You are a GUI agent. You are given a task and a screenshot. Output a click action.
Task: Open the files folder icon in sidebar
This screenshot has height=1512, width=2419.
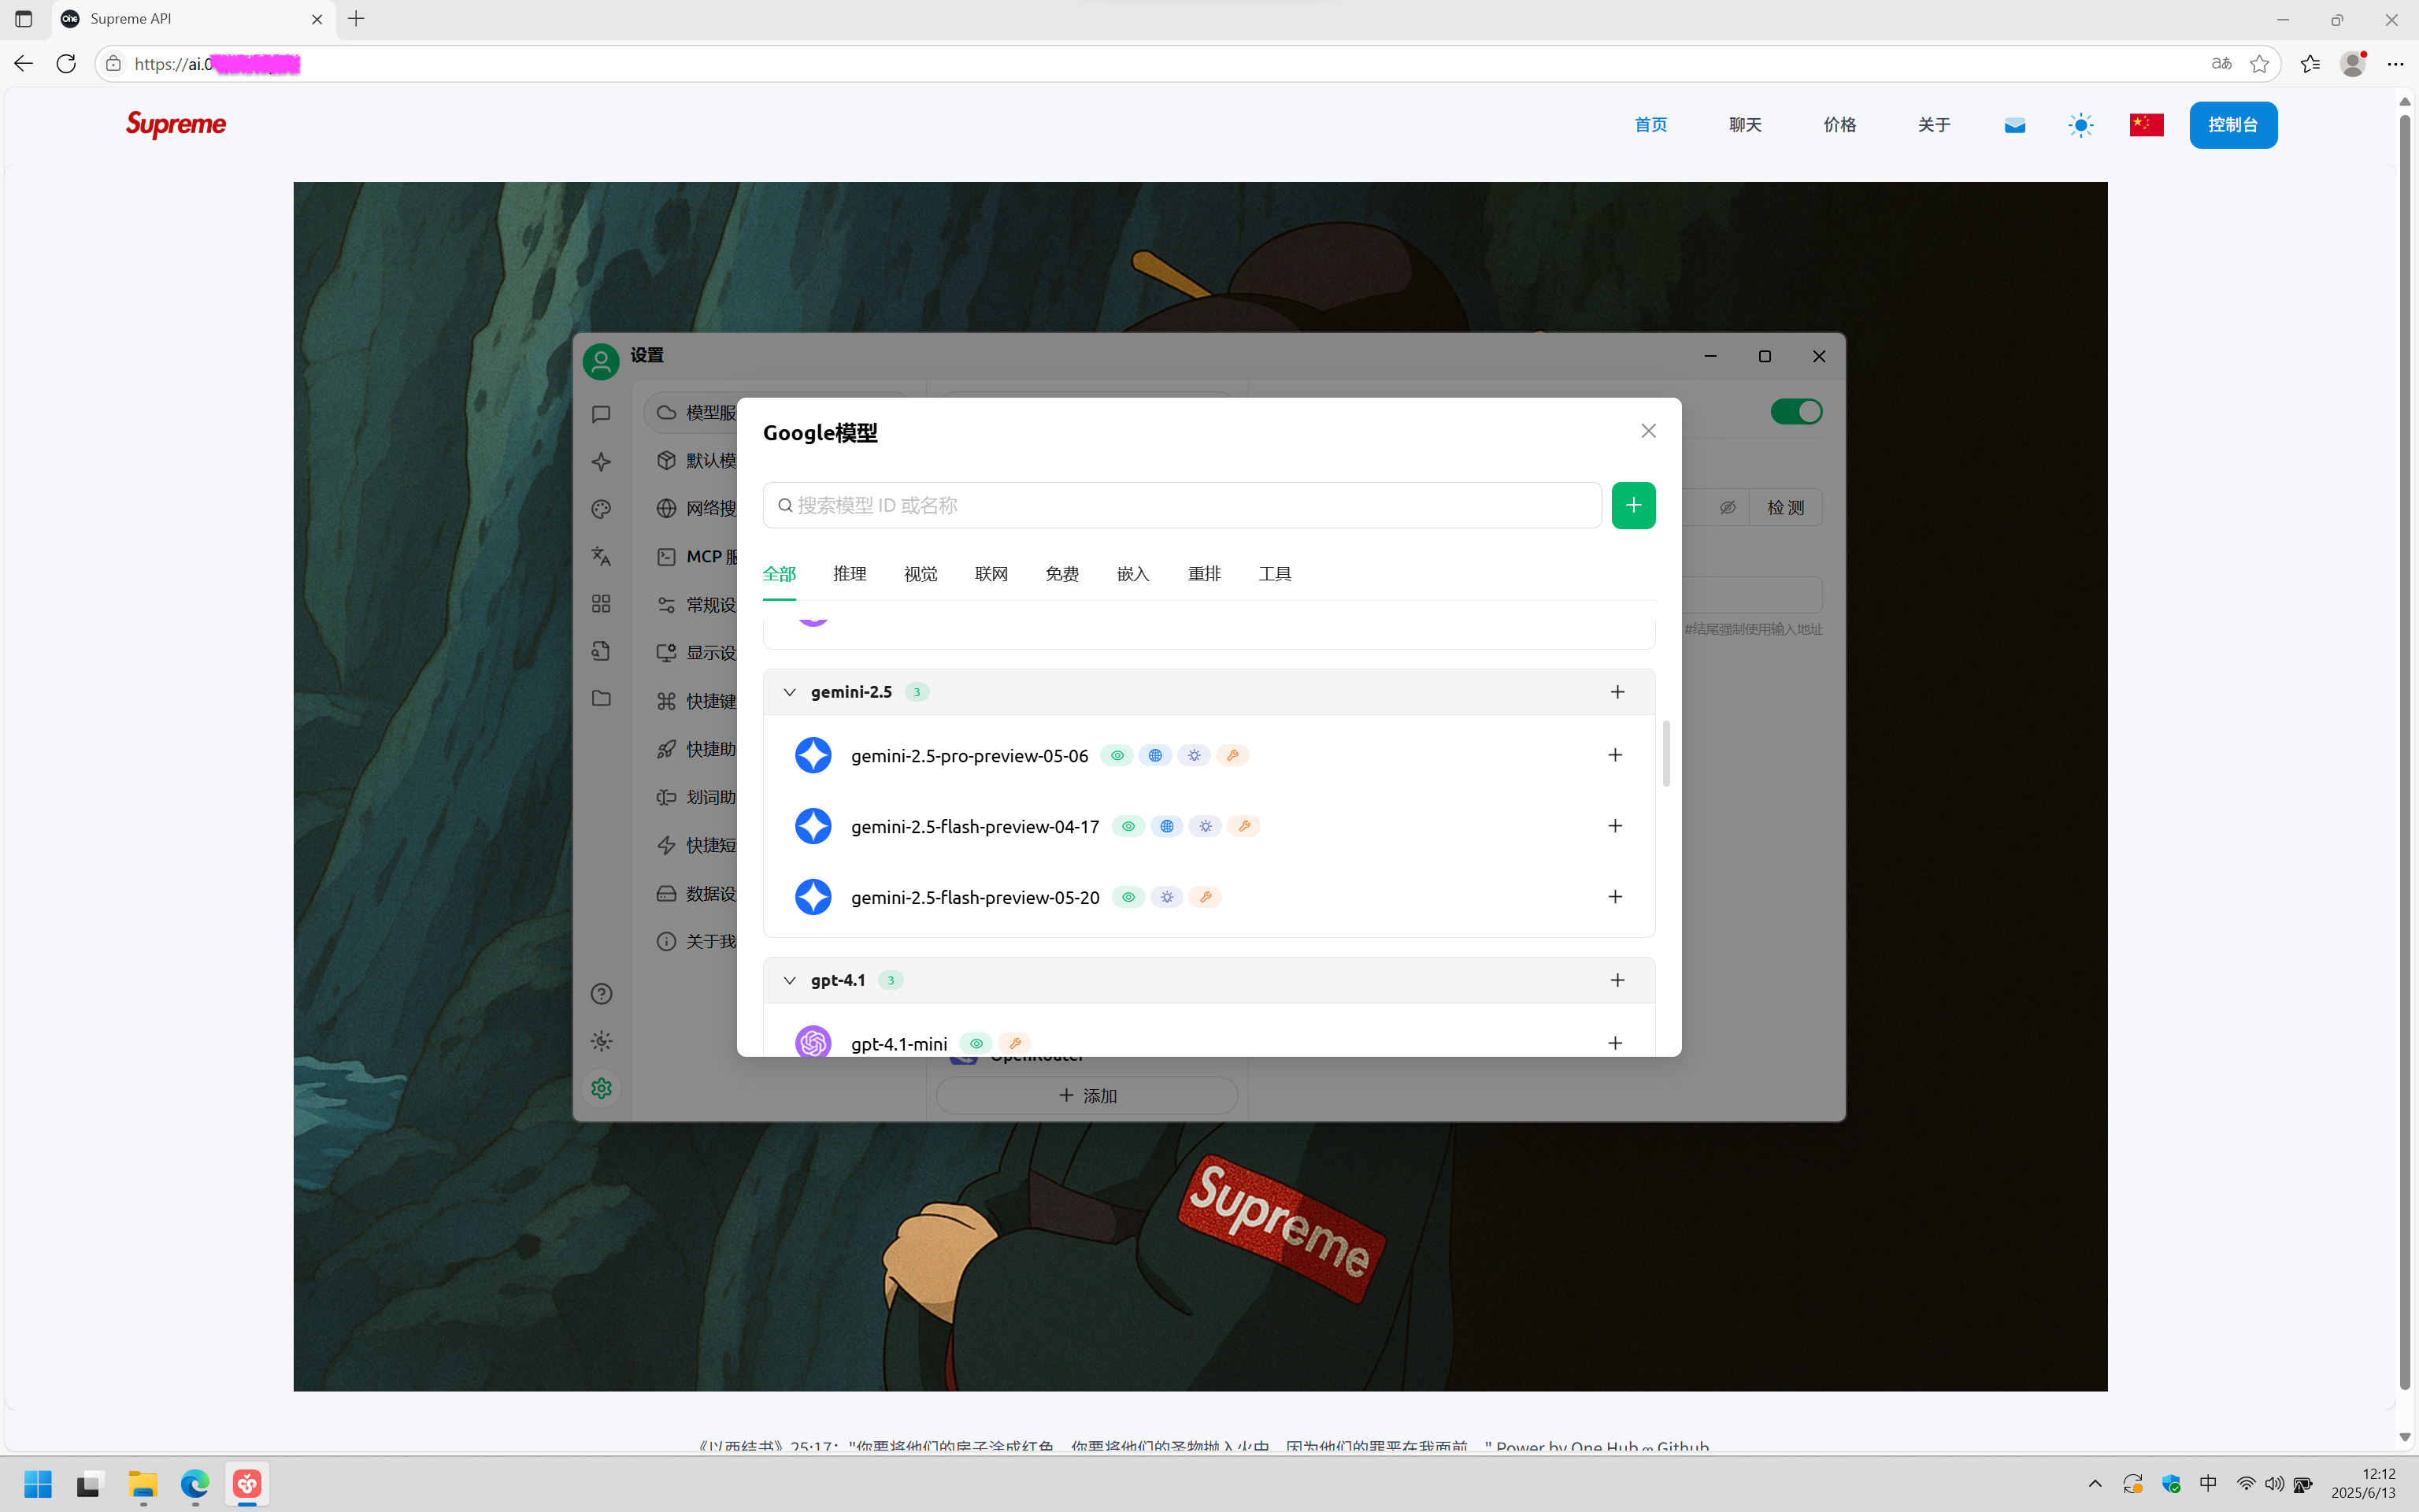(x=601, y=698)
